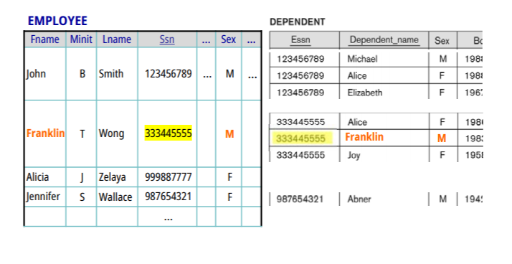
Task: Click orange Franklin in DEPENDENT table
Action: 364,137
